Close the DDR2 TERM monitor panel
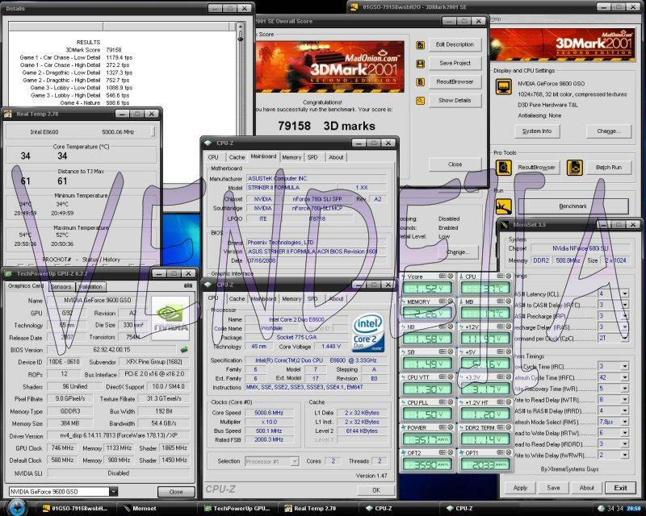 point(509,427)
